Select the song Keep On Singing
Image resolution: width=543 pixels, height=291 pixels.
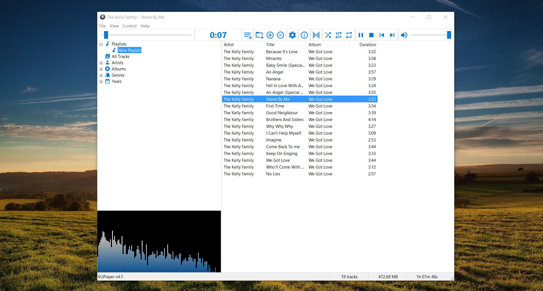(x=282, y=153)
